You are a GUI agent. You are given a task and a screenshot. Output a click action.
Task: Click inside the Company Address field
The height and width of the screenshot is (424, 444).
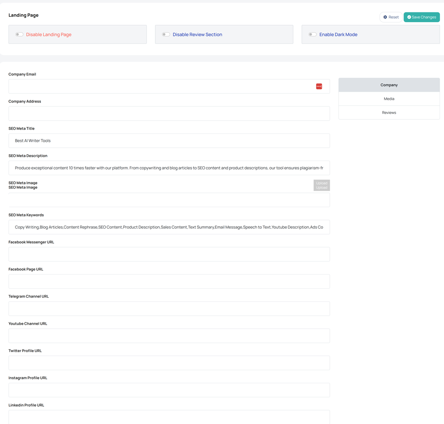(x=169, y=114)
